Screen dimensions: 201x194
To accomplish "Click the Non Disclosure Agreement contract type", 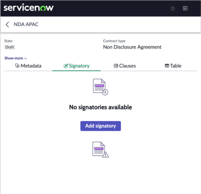I will (x=132, y=47).
